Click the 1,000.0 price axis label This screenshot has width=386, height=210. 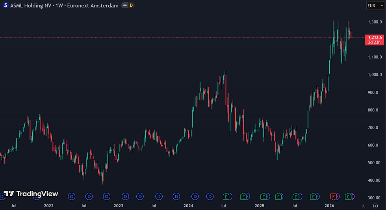[375, 75]
